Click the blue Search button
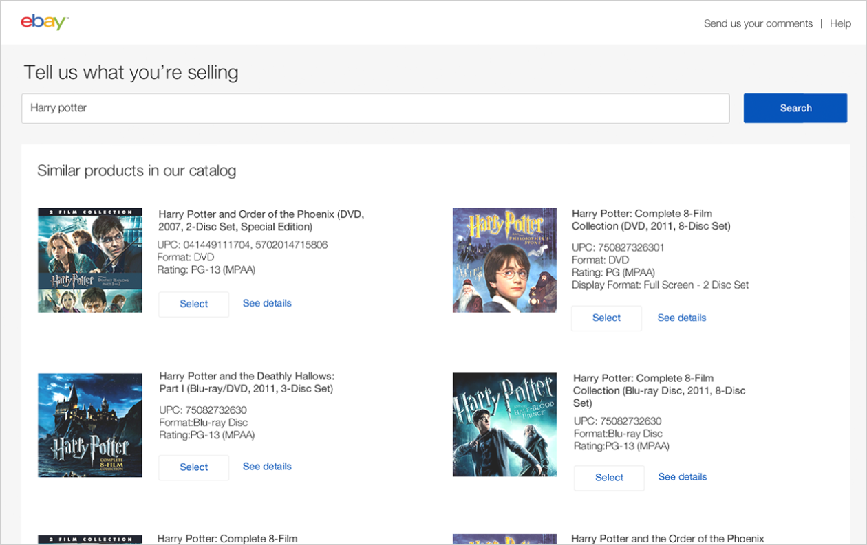867x545 pixels. point(795,108)
